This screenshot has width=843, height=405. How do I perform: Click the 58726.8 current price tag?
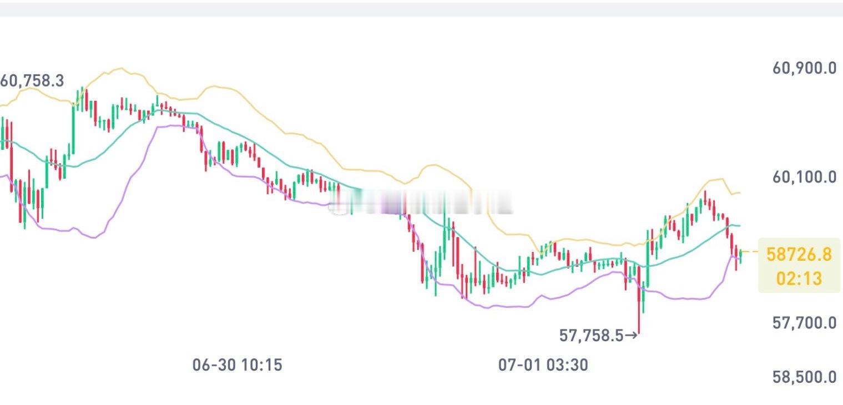coord(799,255)
